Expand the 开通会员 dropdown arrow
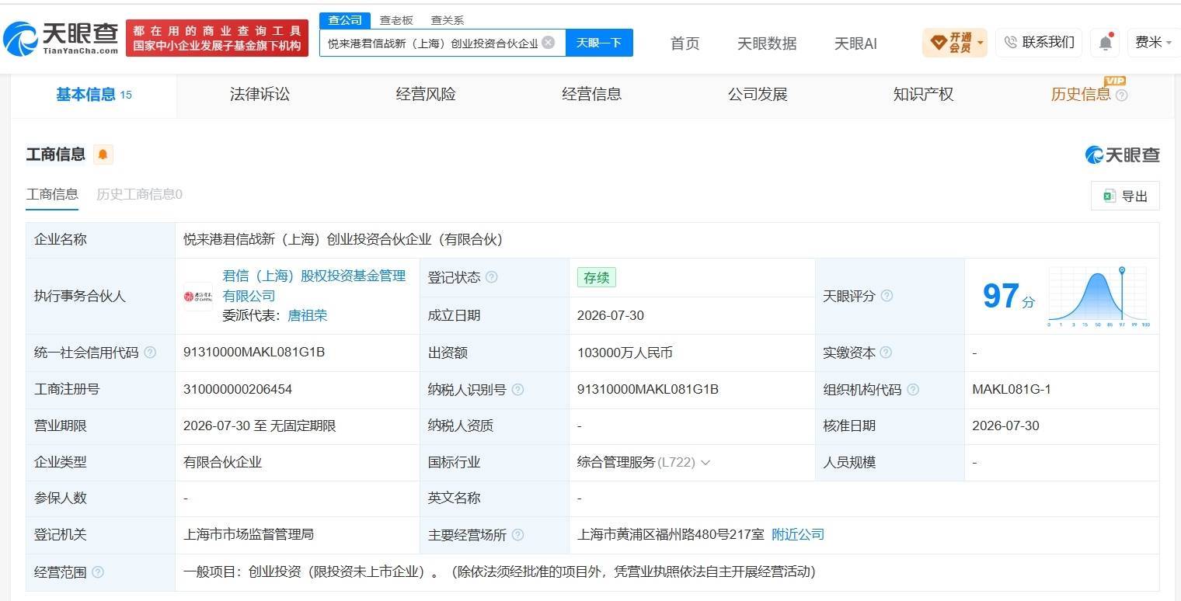The width and height of the screenshot is (1181, 601). click(x=981, y=43)
